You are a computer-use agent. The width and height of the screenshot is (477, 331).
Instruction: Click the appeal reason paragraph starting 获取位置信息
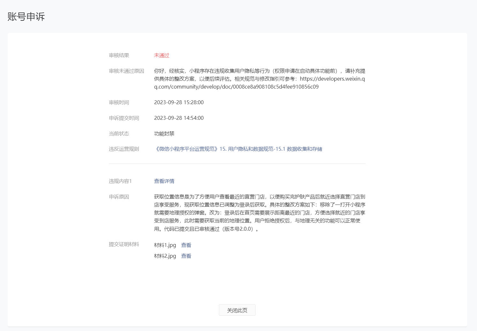[x=260, y=212]
